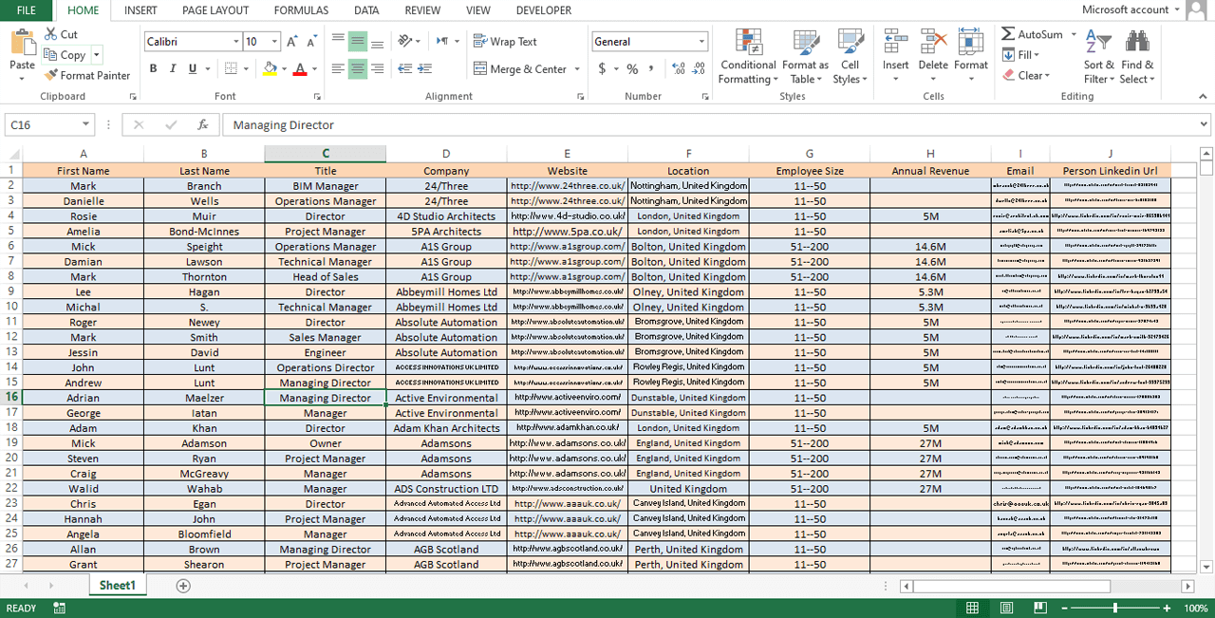Click the Find & Select binoculars icon
1215x618 pixels.
[x=1136, y=43]
